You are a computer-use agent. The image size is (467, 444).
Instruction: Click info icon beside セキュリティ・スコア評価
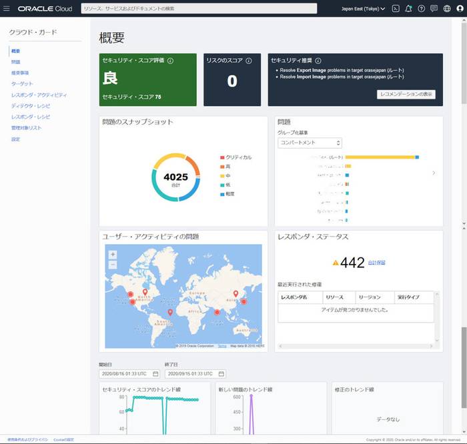170,61
